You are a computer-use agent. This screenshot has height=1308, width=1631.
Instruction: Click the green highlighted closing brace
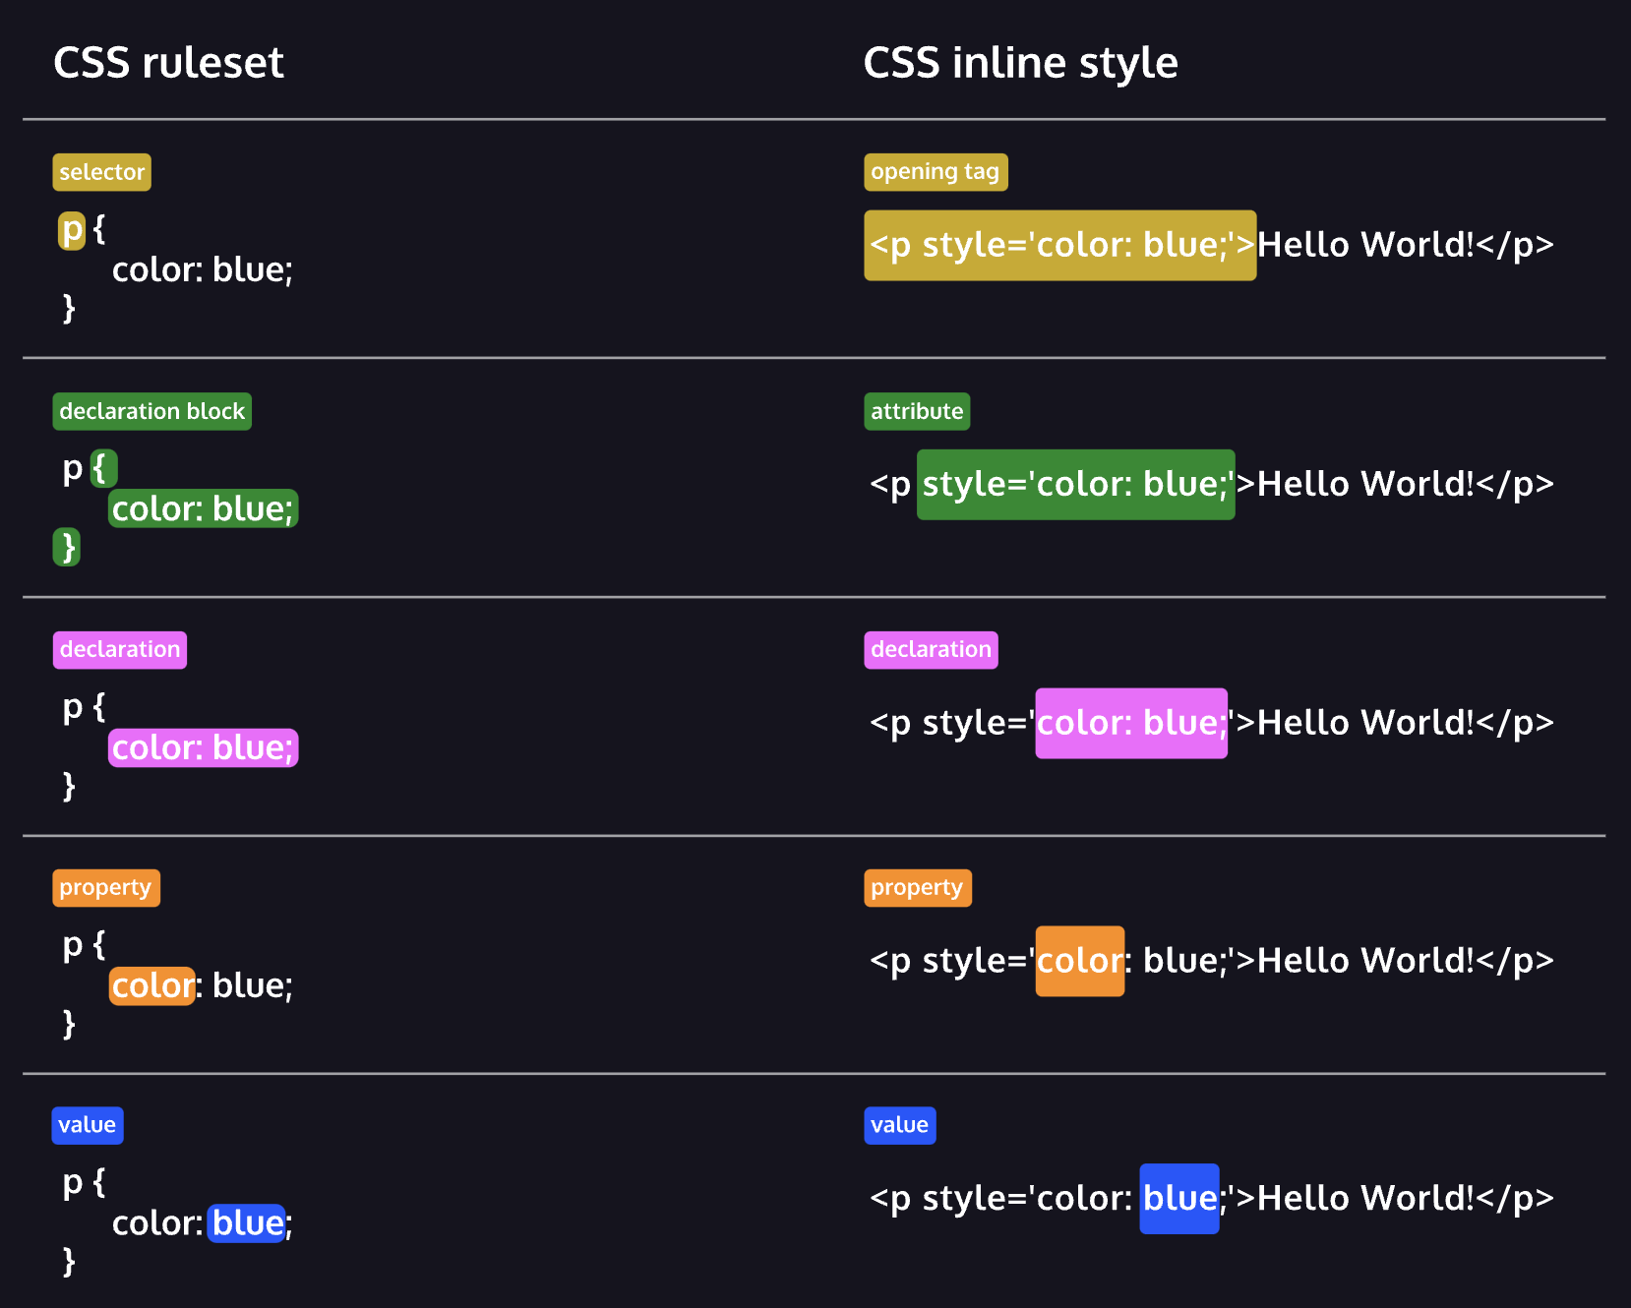click(x=66, y=547)
